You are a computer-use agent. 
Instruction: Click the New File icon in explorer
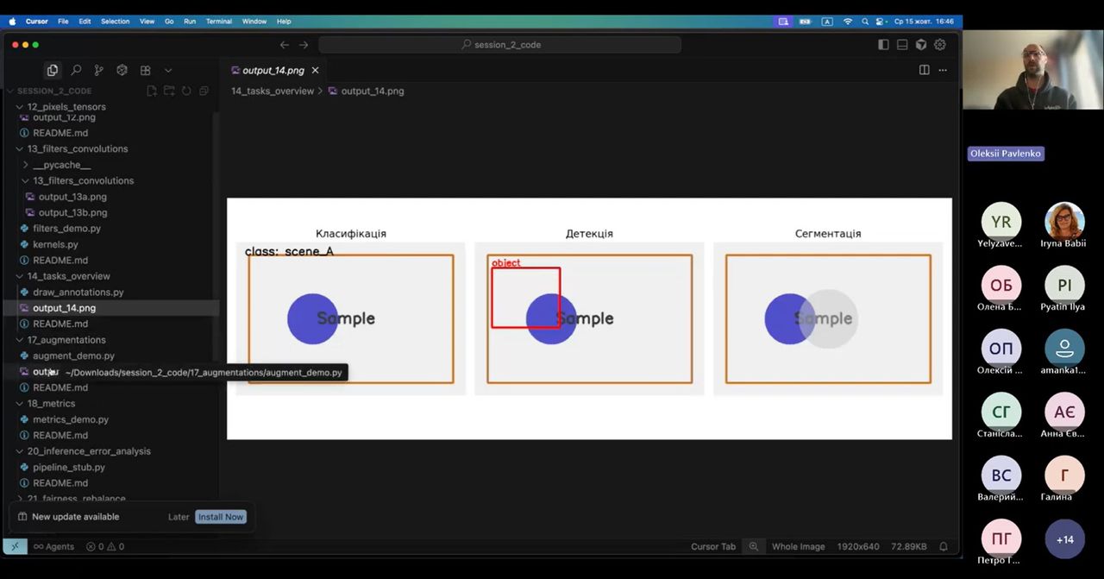pyautogui.click(x=152, y=91)
